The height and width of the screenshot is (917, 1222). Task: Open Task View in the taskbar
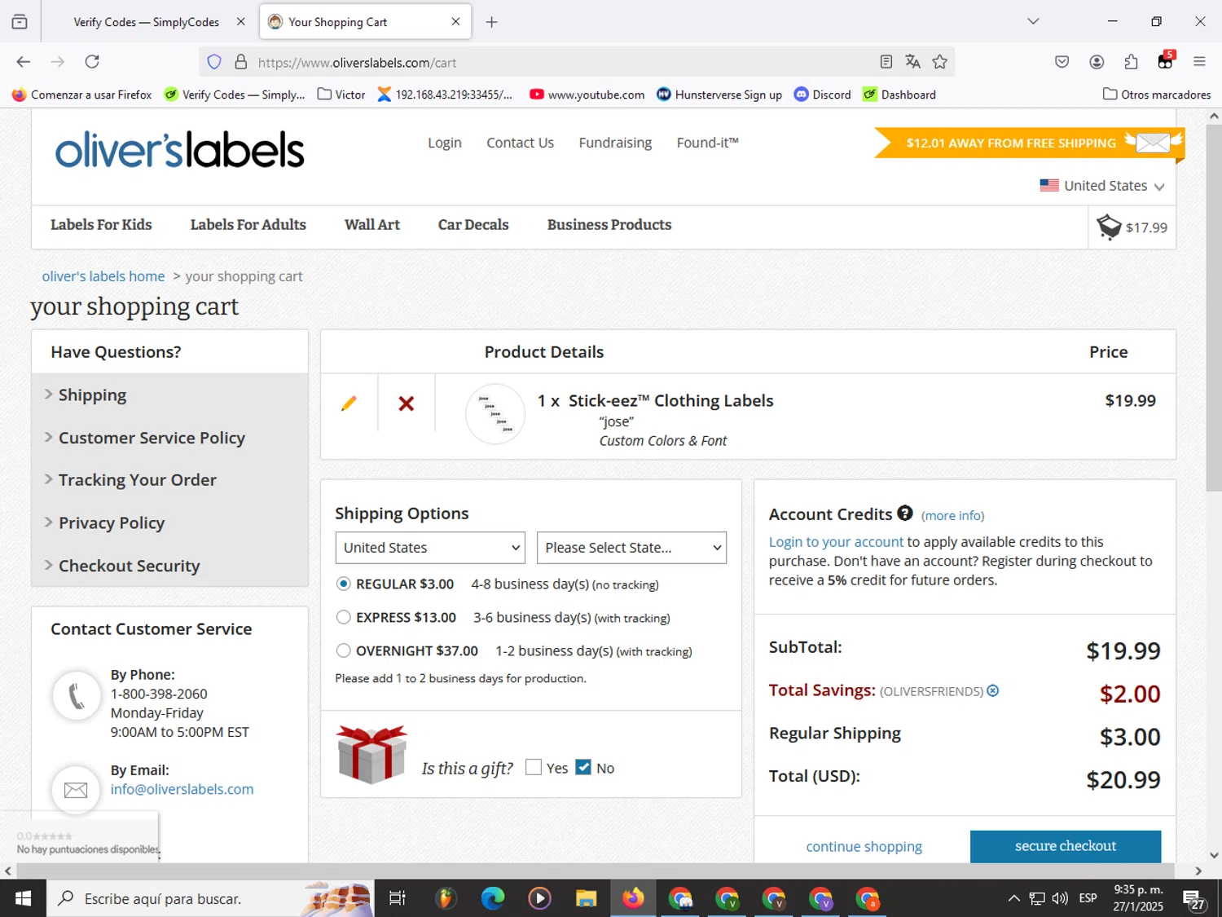click(x=398, y=898)
